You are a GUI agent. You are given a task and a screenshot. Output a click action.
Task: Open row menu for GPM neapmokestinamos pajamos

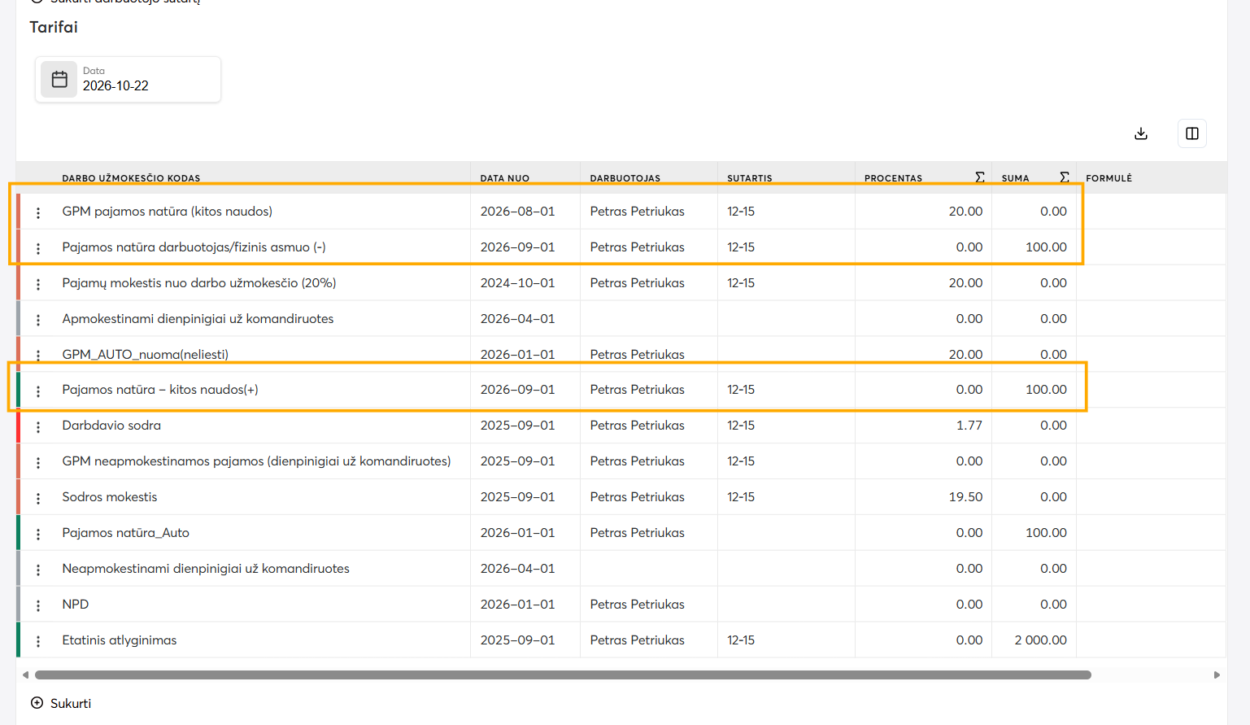coord(38,463)
